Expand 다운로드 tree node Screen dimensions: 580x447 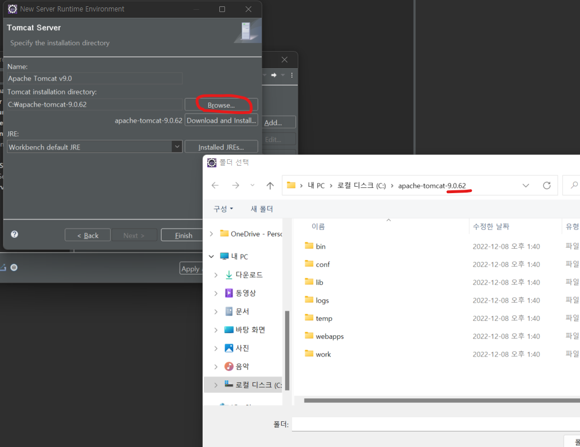tap(216, 275)
